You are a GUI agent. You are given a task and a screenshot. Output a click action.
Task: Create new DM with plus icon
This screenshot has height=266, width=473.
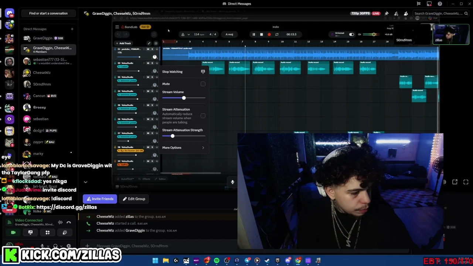(x=72, y=29)
